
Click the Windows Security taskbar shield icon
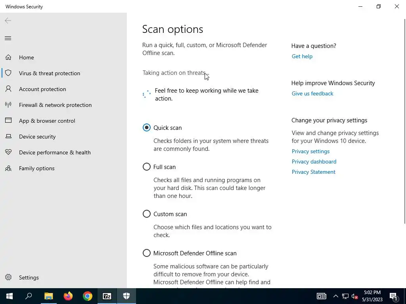point(126,296)
